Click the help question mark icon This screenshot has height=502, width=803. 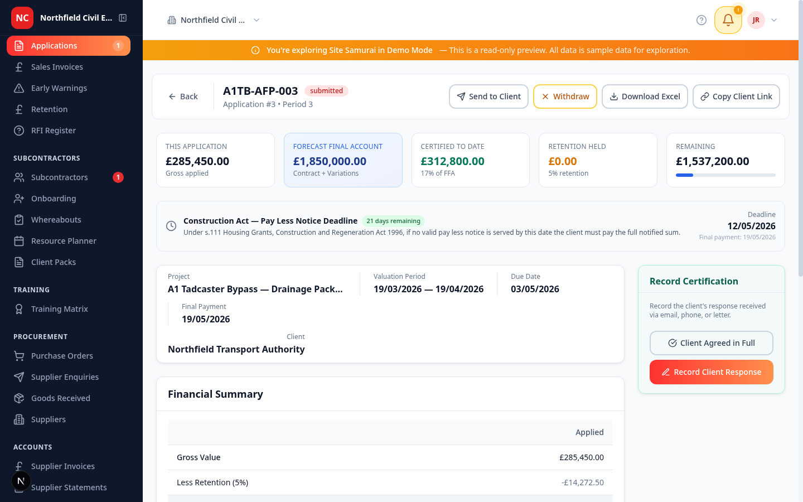701,20
